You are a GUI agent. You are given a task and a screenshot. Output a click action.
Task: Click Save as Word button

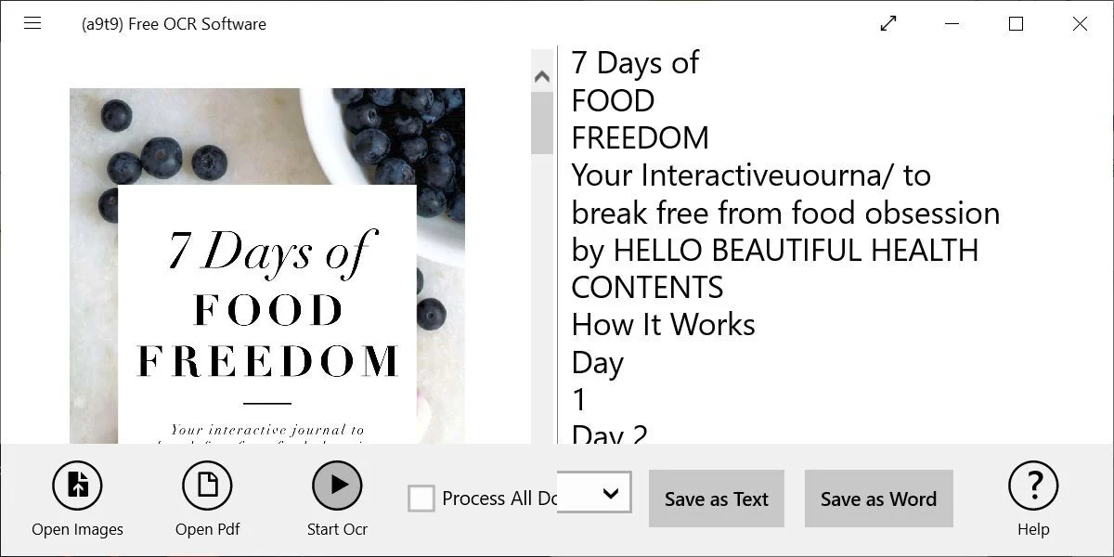878,499
